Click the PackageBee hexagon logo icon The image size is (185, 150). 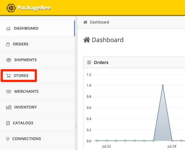(11, 8)
